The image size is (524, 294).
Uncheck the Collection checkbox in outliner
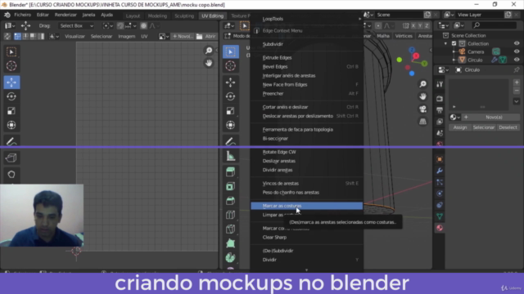(454, 43)
